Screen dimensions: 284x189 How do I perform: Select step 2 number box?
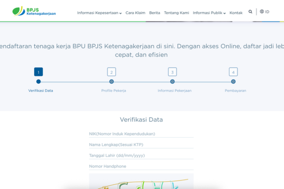111,72
